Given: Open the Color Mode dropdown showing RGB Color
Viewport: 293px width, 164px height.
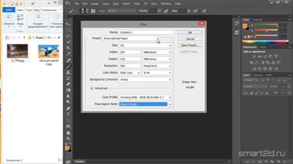Looking at the screenshot, I should [x=130, y=73].
